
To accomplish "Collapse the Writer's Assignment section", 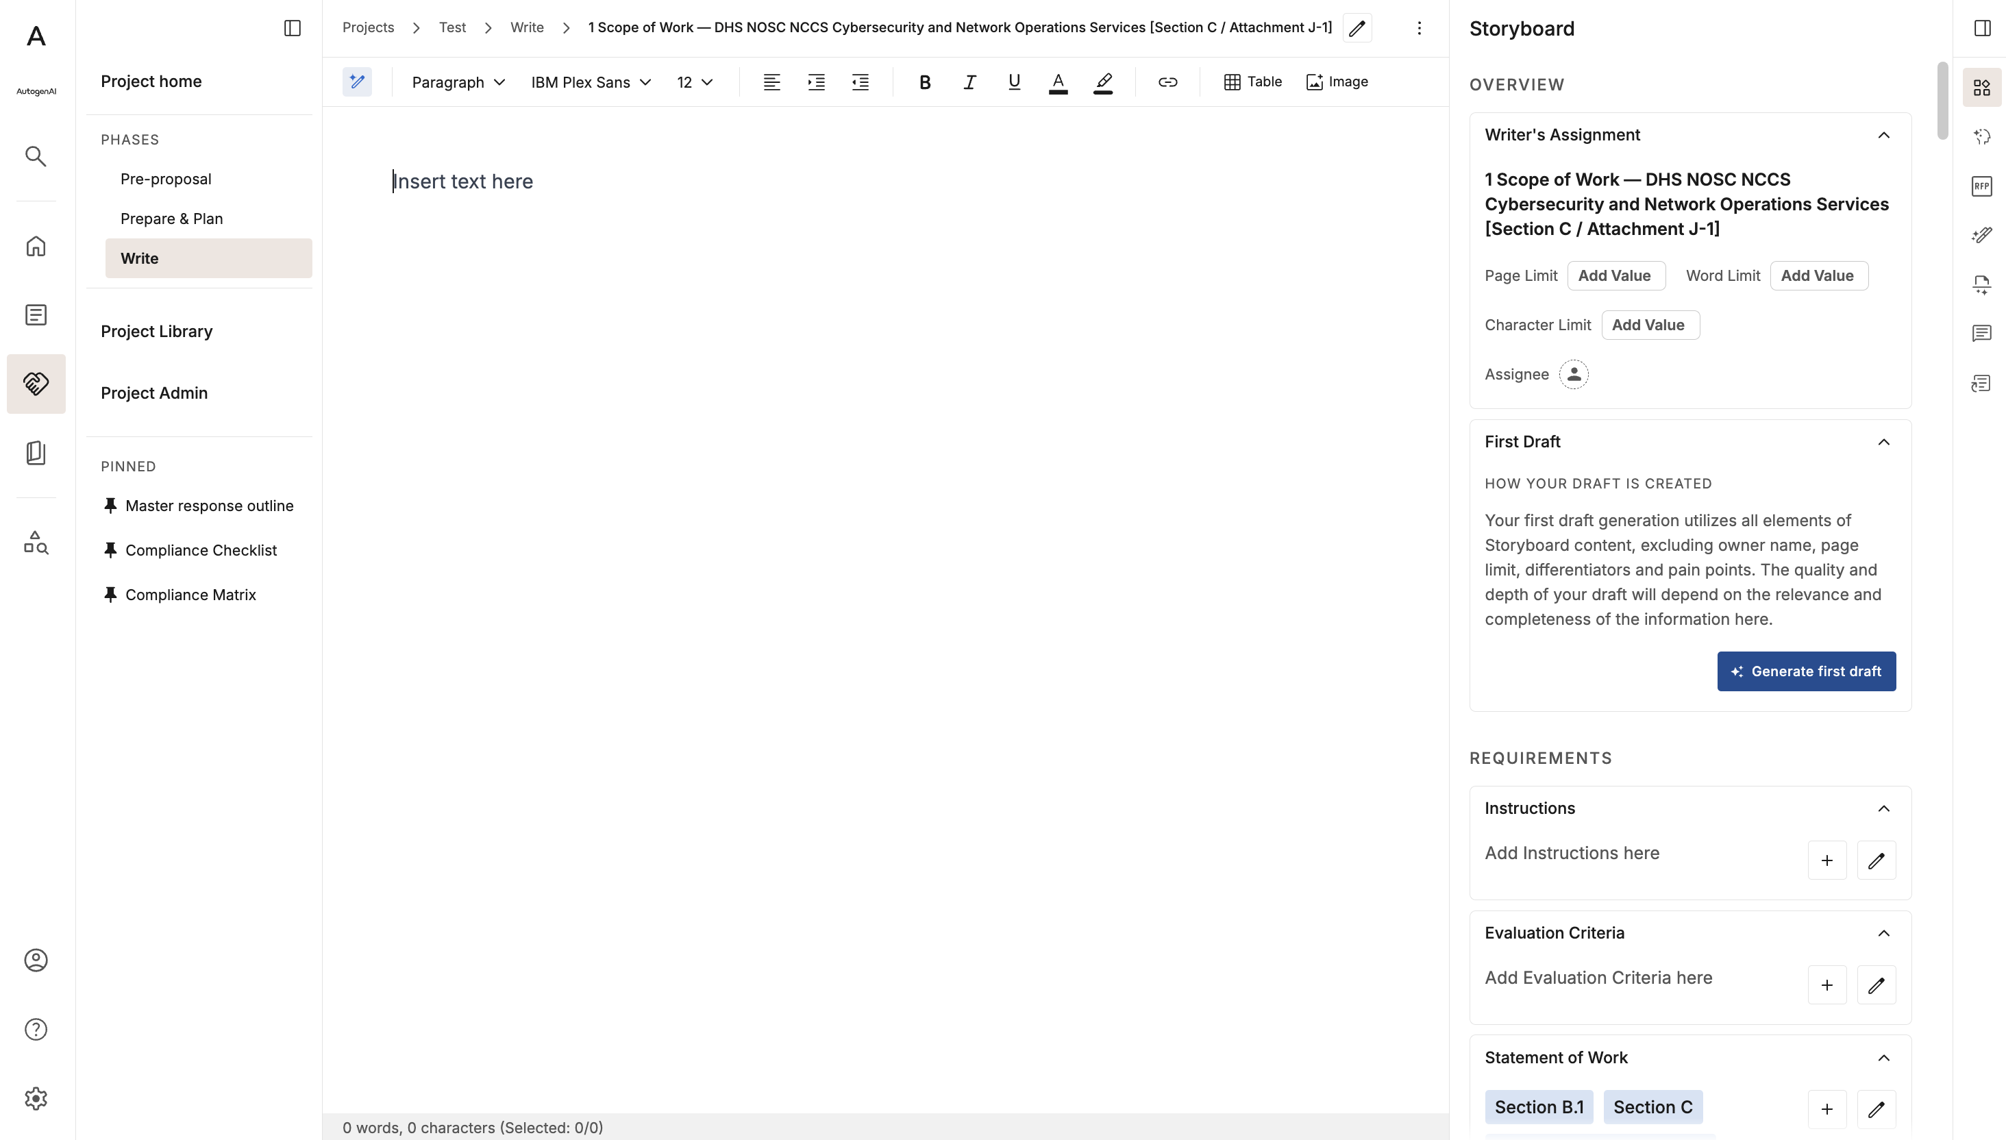I will [x=1883, y=135].
